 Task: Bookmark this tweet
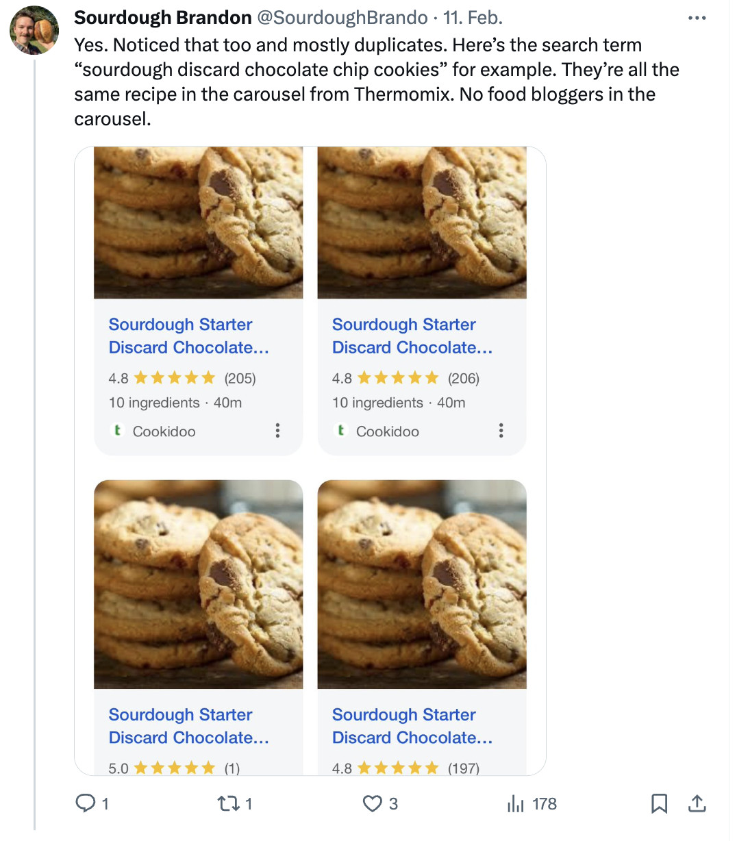click(x=659, y=804)
